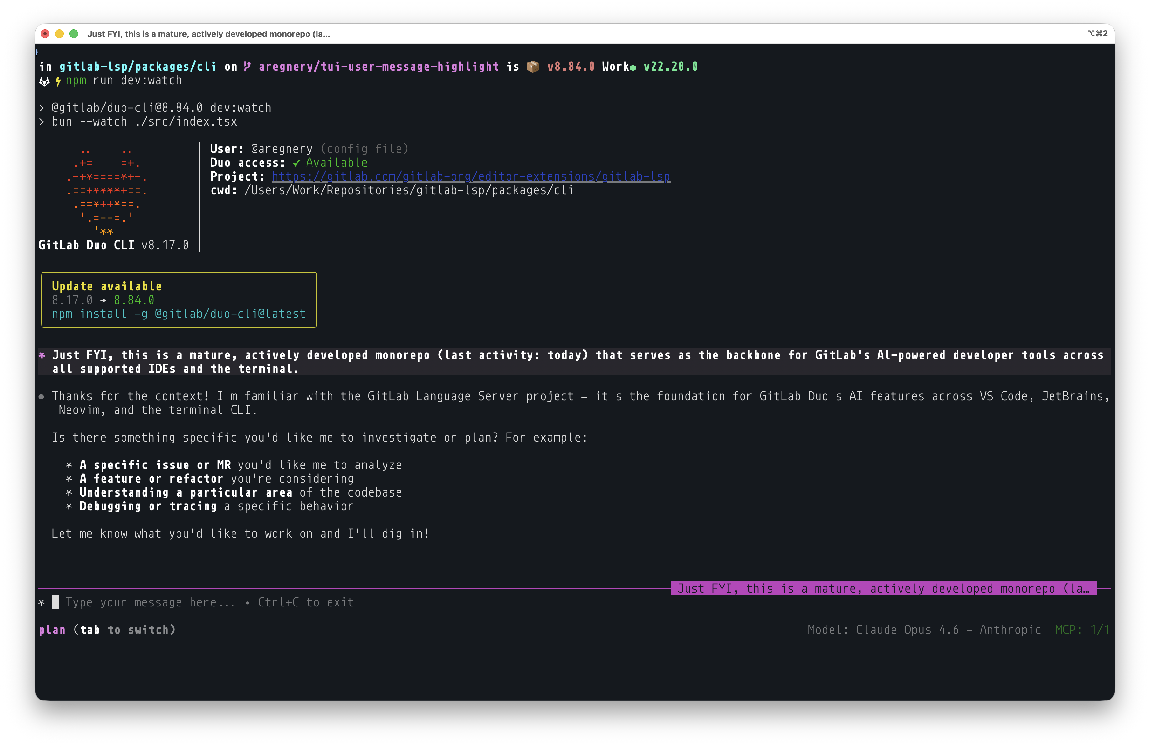Click the highlighted user message preview at bottom
This screenshot has width=1150, height=747.
884,588
